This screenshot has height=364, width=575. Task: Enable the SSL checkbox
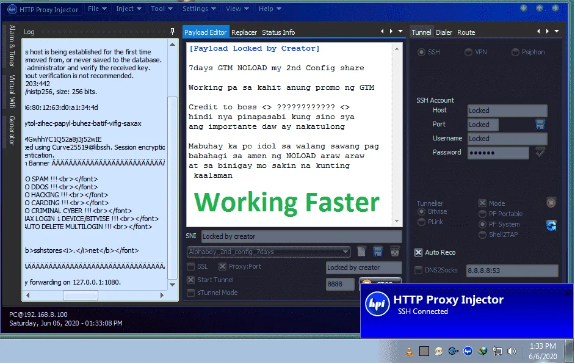pos(190,266)
